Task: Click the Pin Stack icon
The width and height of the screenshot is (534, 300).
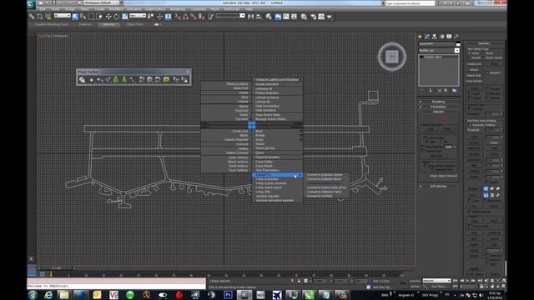Action: 422,91
